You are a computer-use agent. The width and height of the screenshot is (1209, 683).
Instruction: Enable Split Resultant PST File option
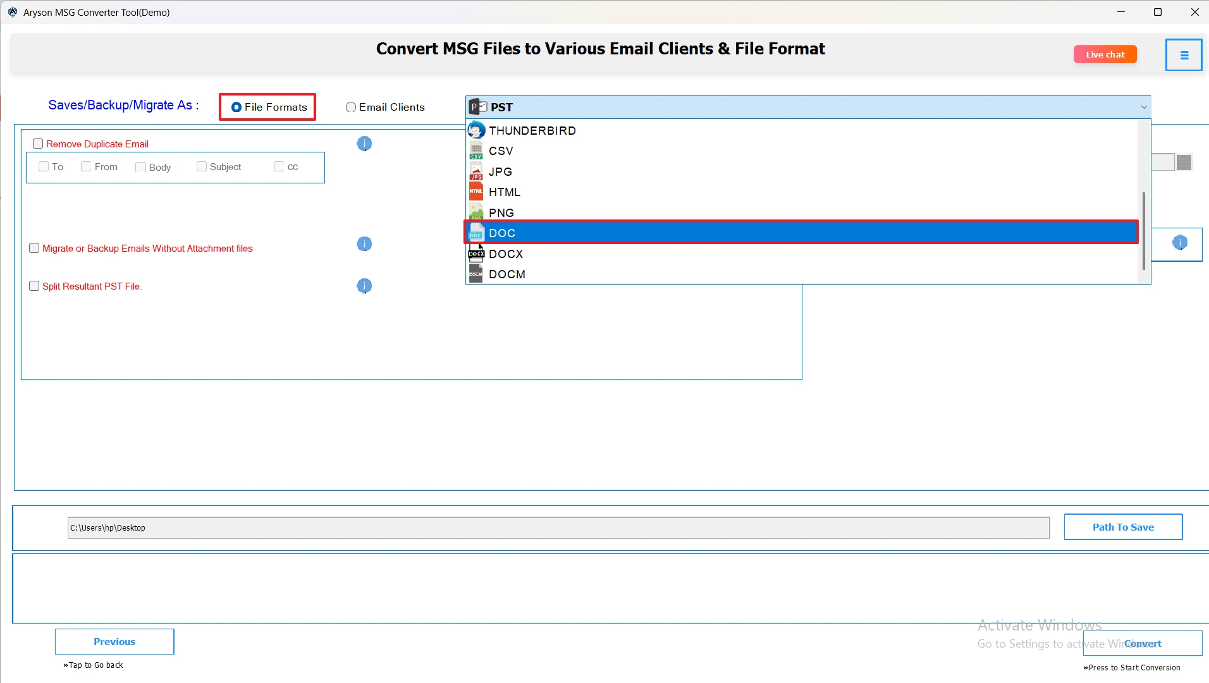click(x=34, y=286)
